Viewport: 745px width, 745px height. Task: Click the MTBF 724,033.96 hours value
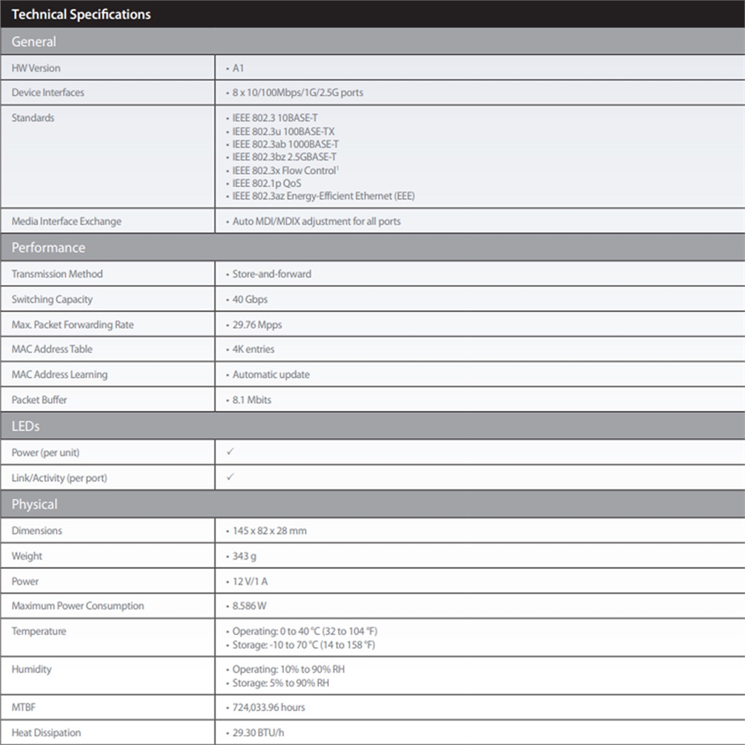coord(269,708)
